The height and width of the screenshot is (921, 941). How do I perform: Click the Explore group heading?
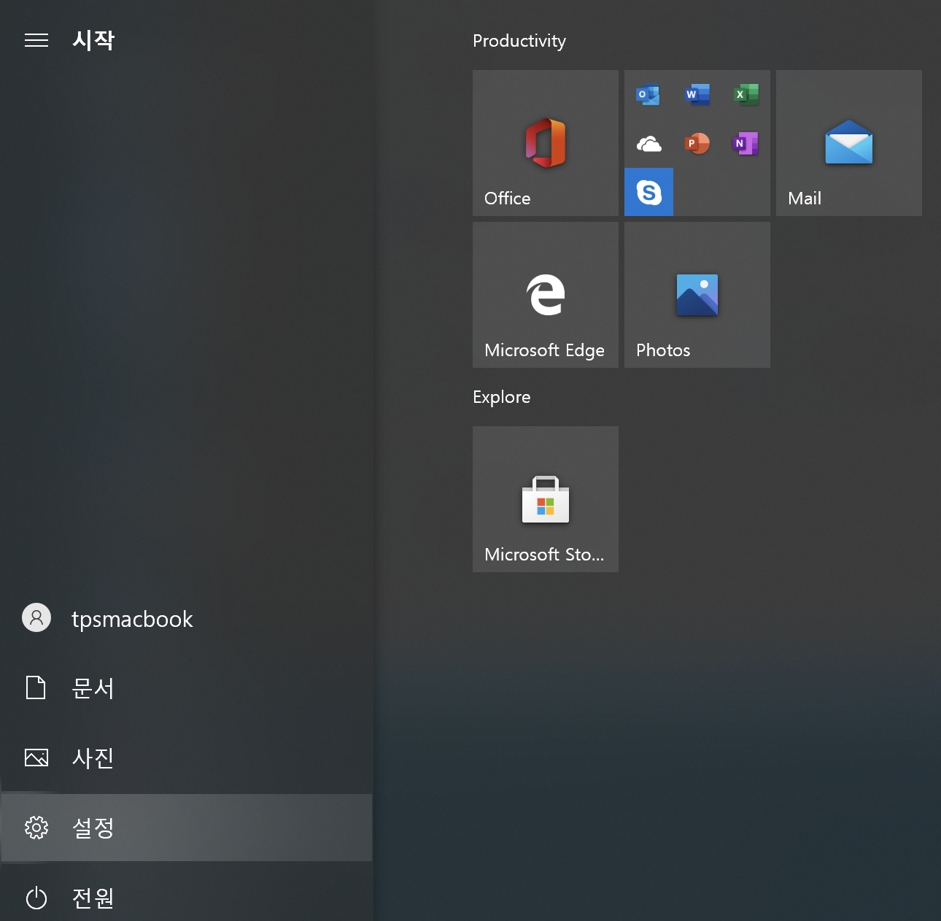coord(502,397)
